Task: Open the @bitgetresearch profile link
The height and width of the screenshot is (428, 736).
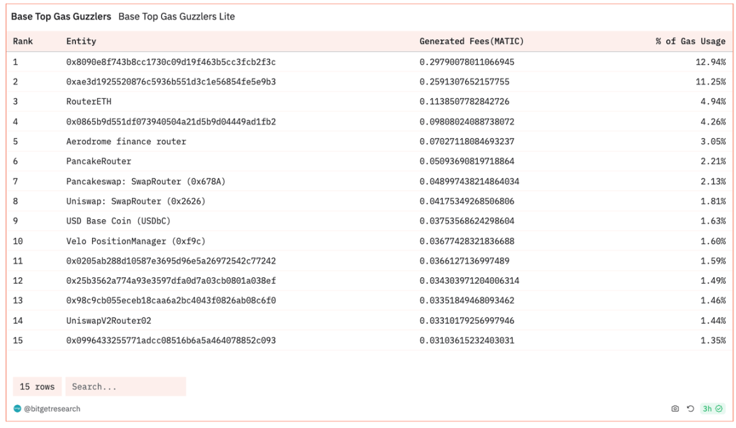Action: (52, 409)
